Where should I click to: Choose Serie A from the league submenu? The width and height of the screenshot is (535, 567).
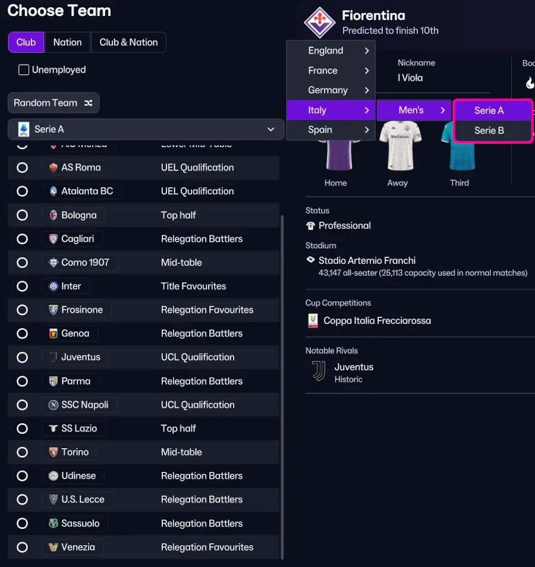click(493, 111)
